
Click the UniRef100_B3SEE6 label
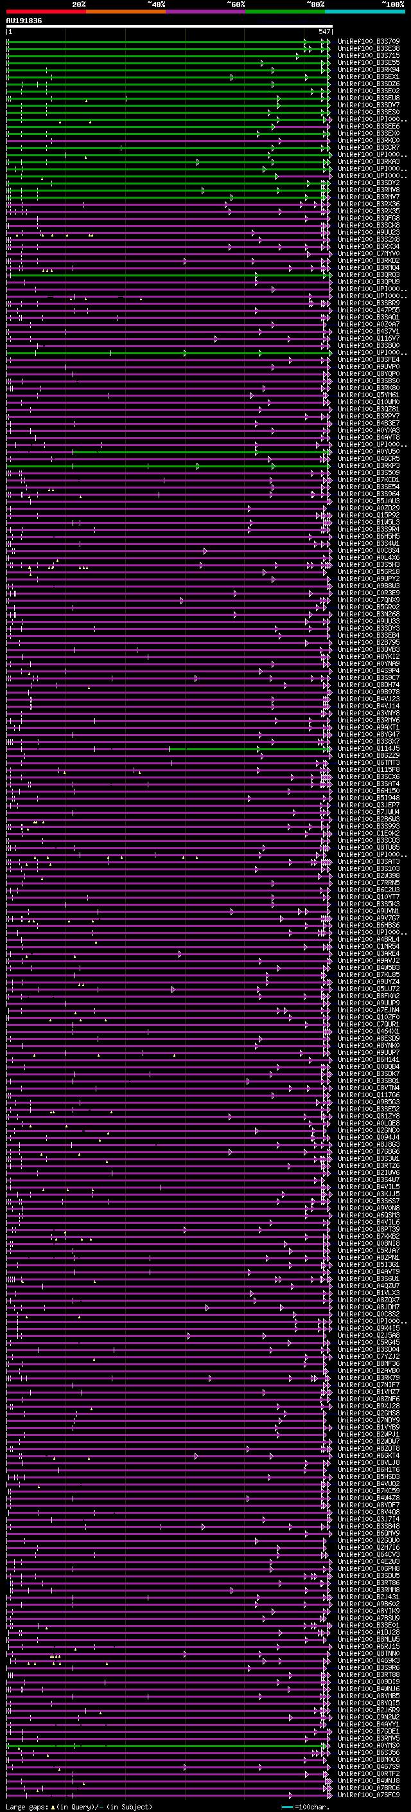[369, 127]
